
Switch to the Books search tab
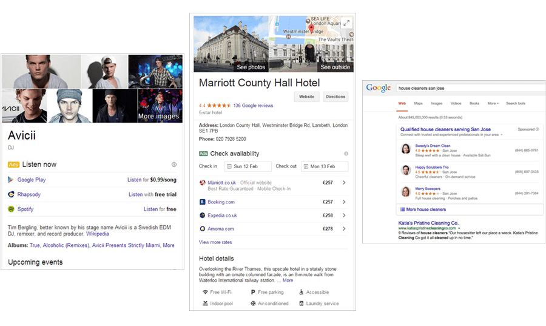[474, 103]
